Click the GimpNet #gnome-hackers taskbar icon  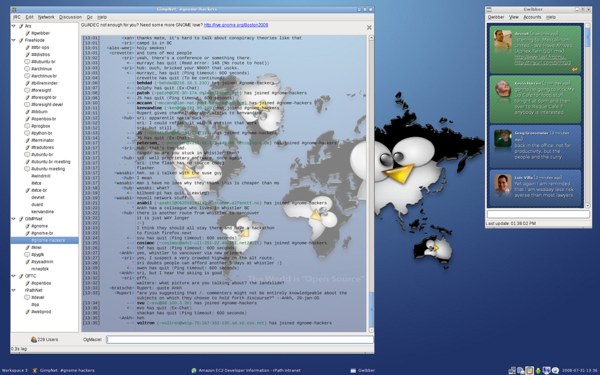(x=64, y=370)
